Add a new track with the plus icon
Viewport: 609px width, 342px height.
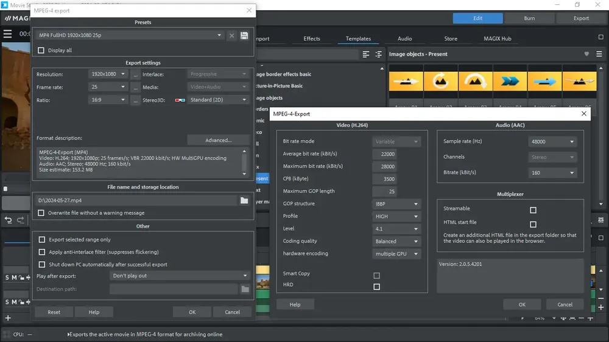point(8,318)
